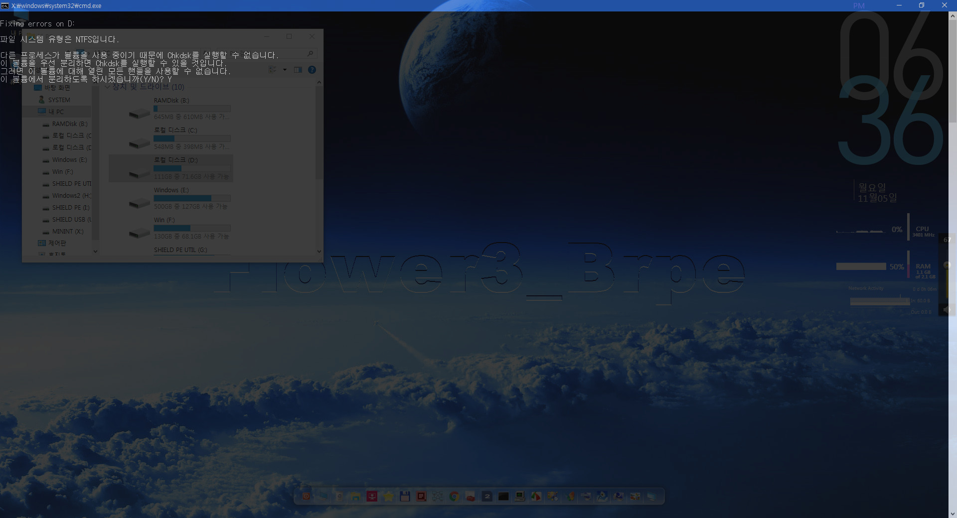Select the 로컬 디스크 (C:) drive in content pane
This screenshot has height=518, width=957.
pos(171,138)
